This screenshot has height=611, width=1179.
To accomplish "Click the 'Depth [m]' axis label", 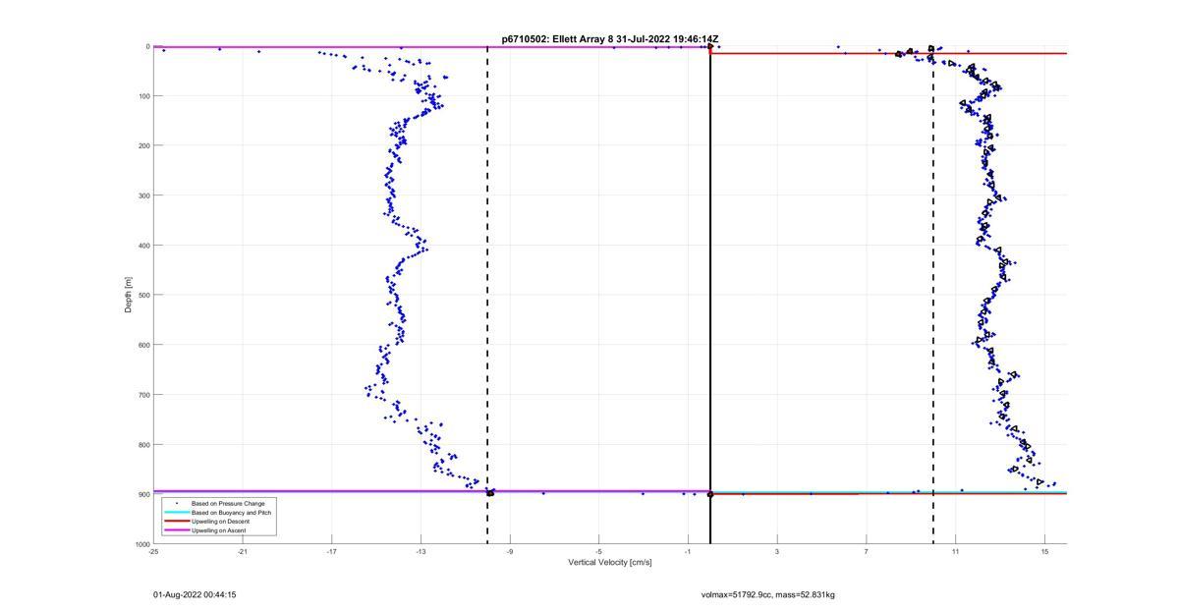I will pos(129,295).
